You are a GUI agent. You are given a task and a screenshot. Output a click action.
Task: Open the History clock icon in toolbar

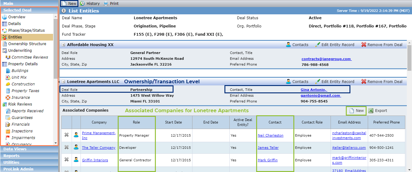(83, 4)
